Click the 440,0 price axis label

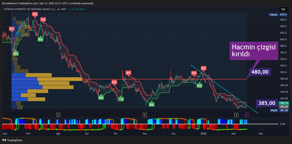click(x=283, y=92)
